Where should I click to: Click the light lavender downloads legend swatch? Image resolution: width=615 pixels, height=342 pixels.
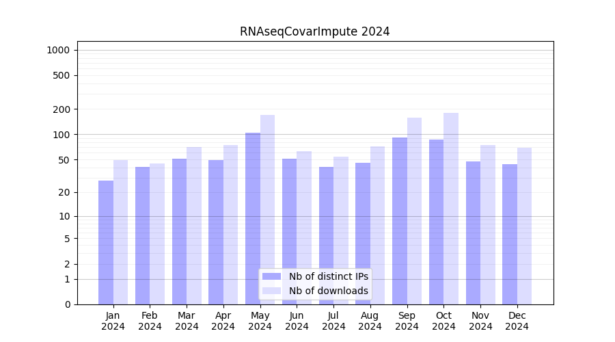click(x=271, y=291)
